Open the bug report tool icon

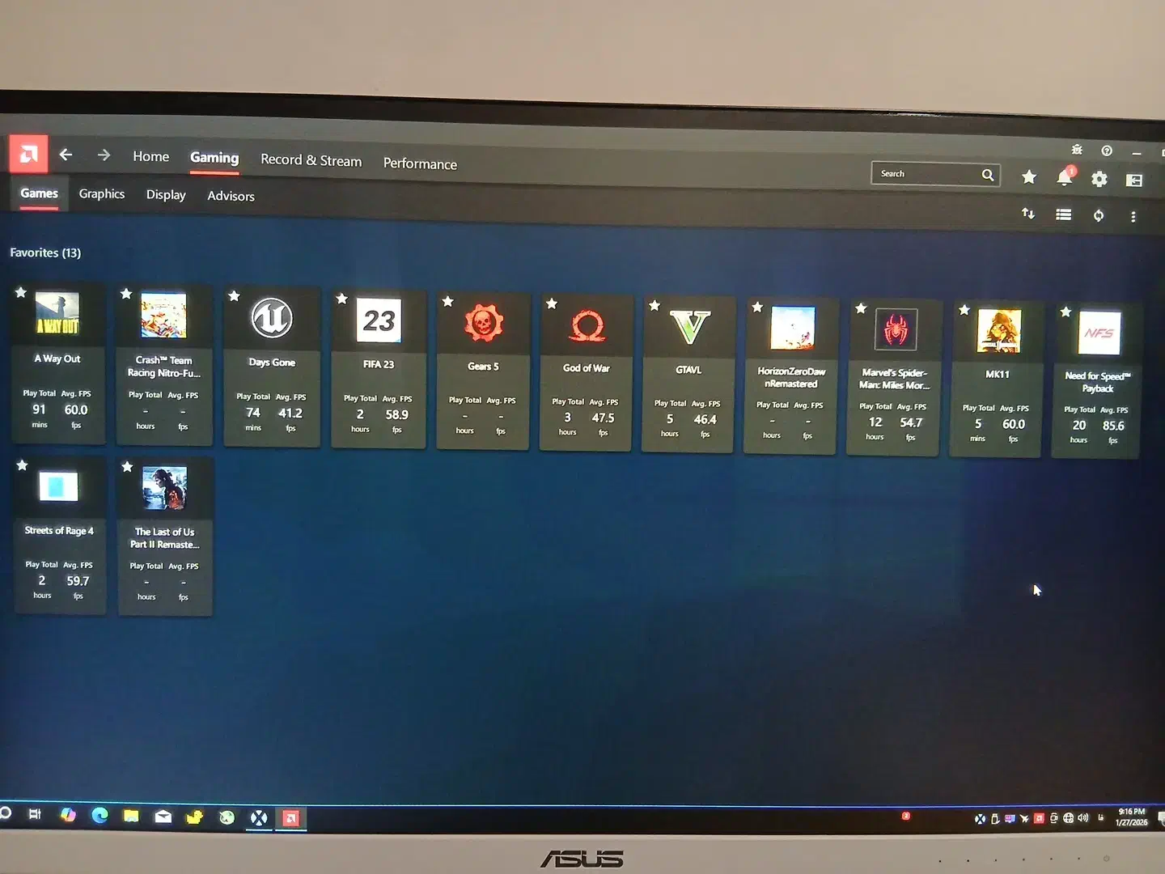[1077, 150]
